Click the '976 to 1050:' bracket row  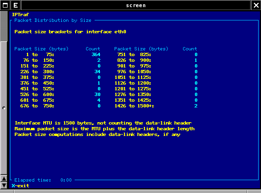click(134, 71)
